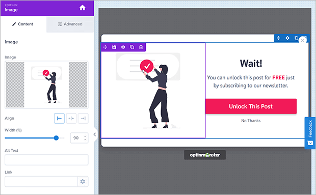
Task: Open link settings gear beside Link field
Action: click(83, 182)
